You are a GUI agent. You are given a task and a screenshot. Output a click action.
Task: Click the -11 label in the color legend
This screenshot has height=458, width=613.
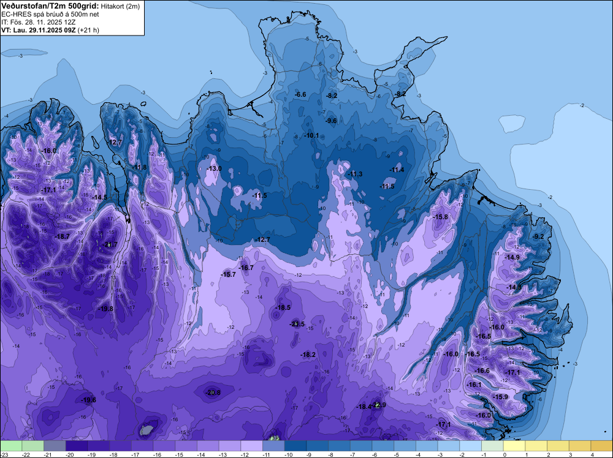coord(267,454)
